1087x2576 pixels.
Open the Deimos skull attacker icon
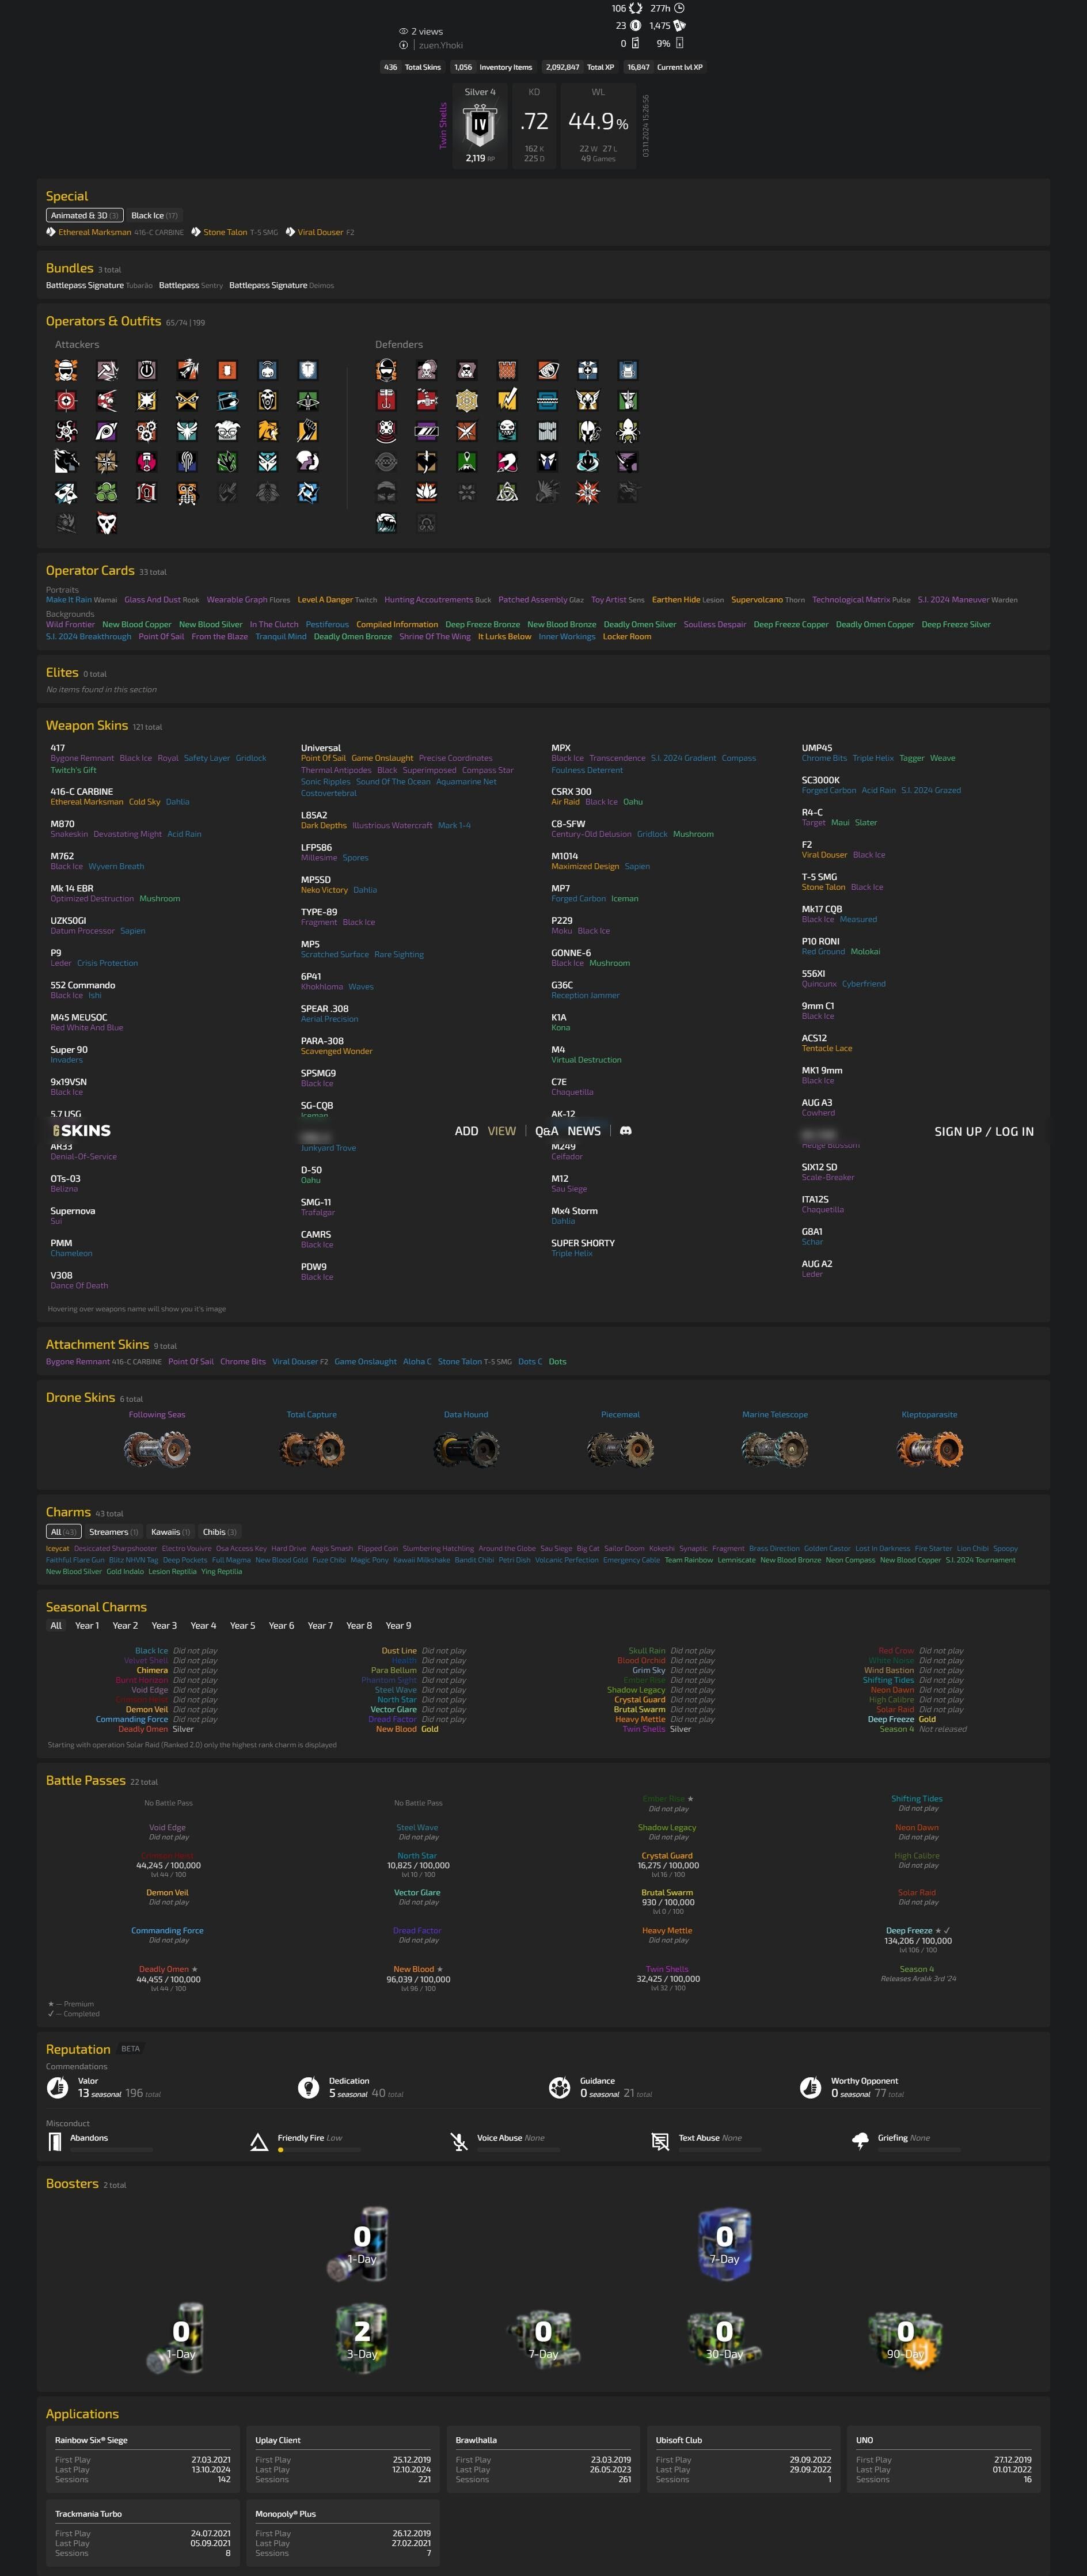106,523
